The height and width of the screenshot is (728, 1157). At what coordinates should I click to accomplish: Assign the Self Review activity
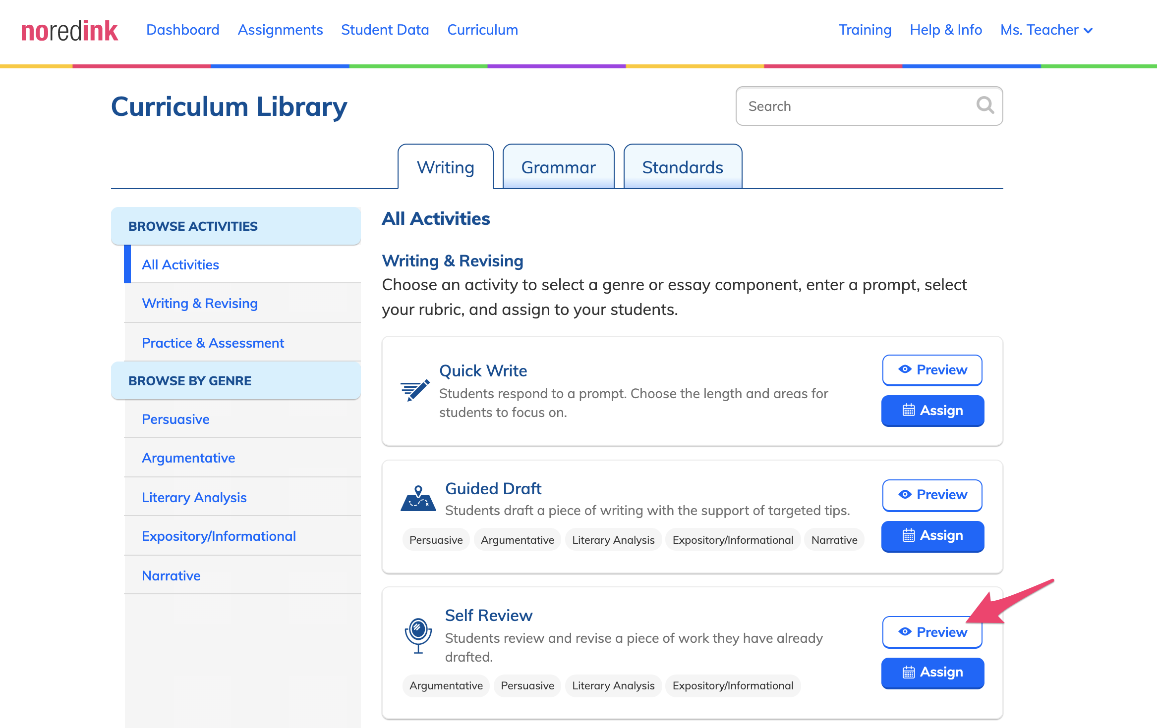[x=932, y=673]
